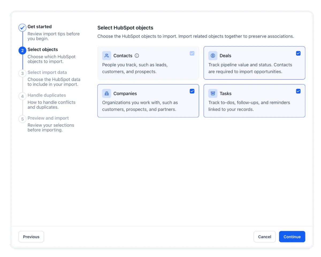Screen dimensions: 321x257
Task: Click the Contacts people icon
Action: pos(107,56)
